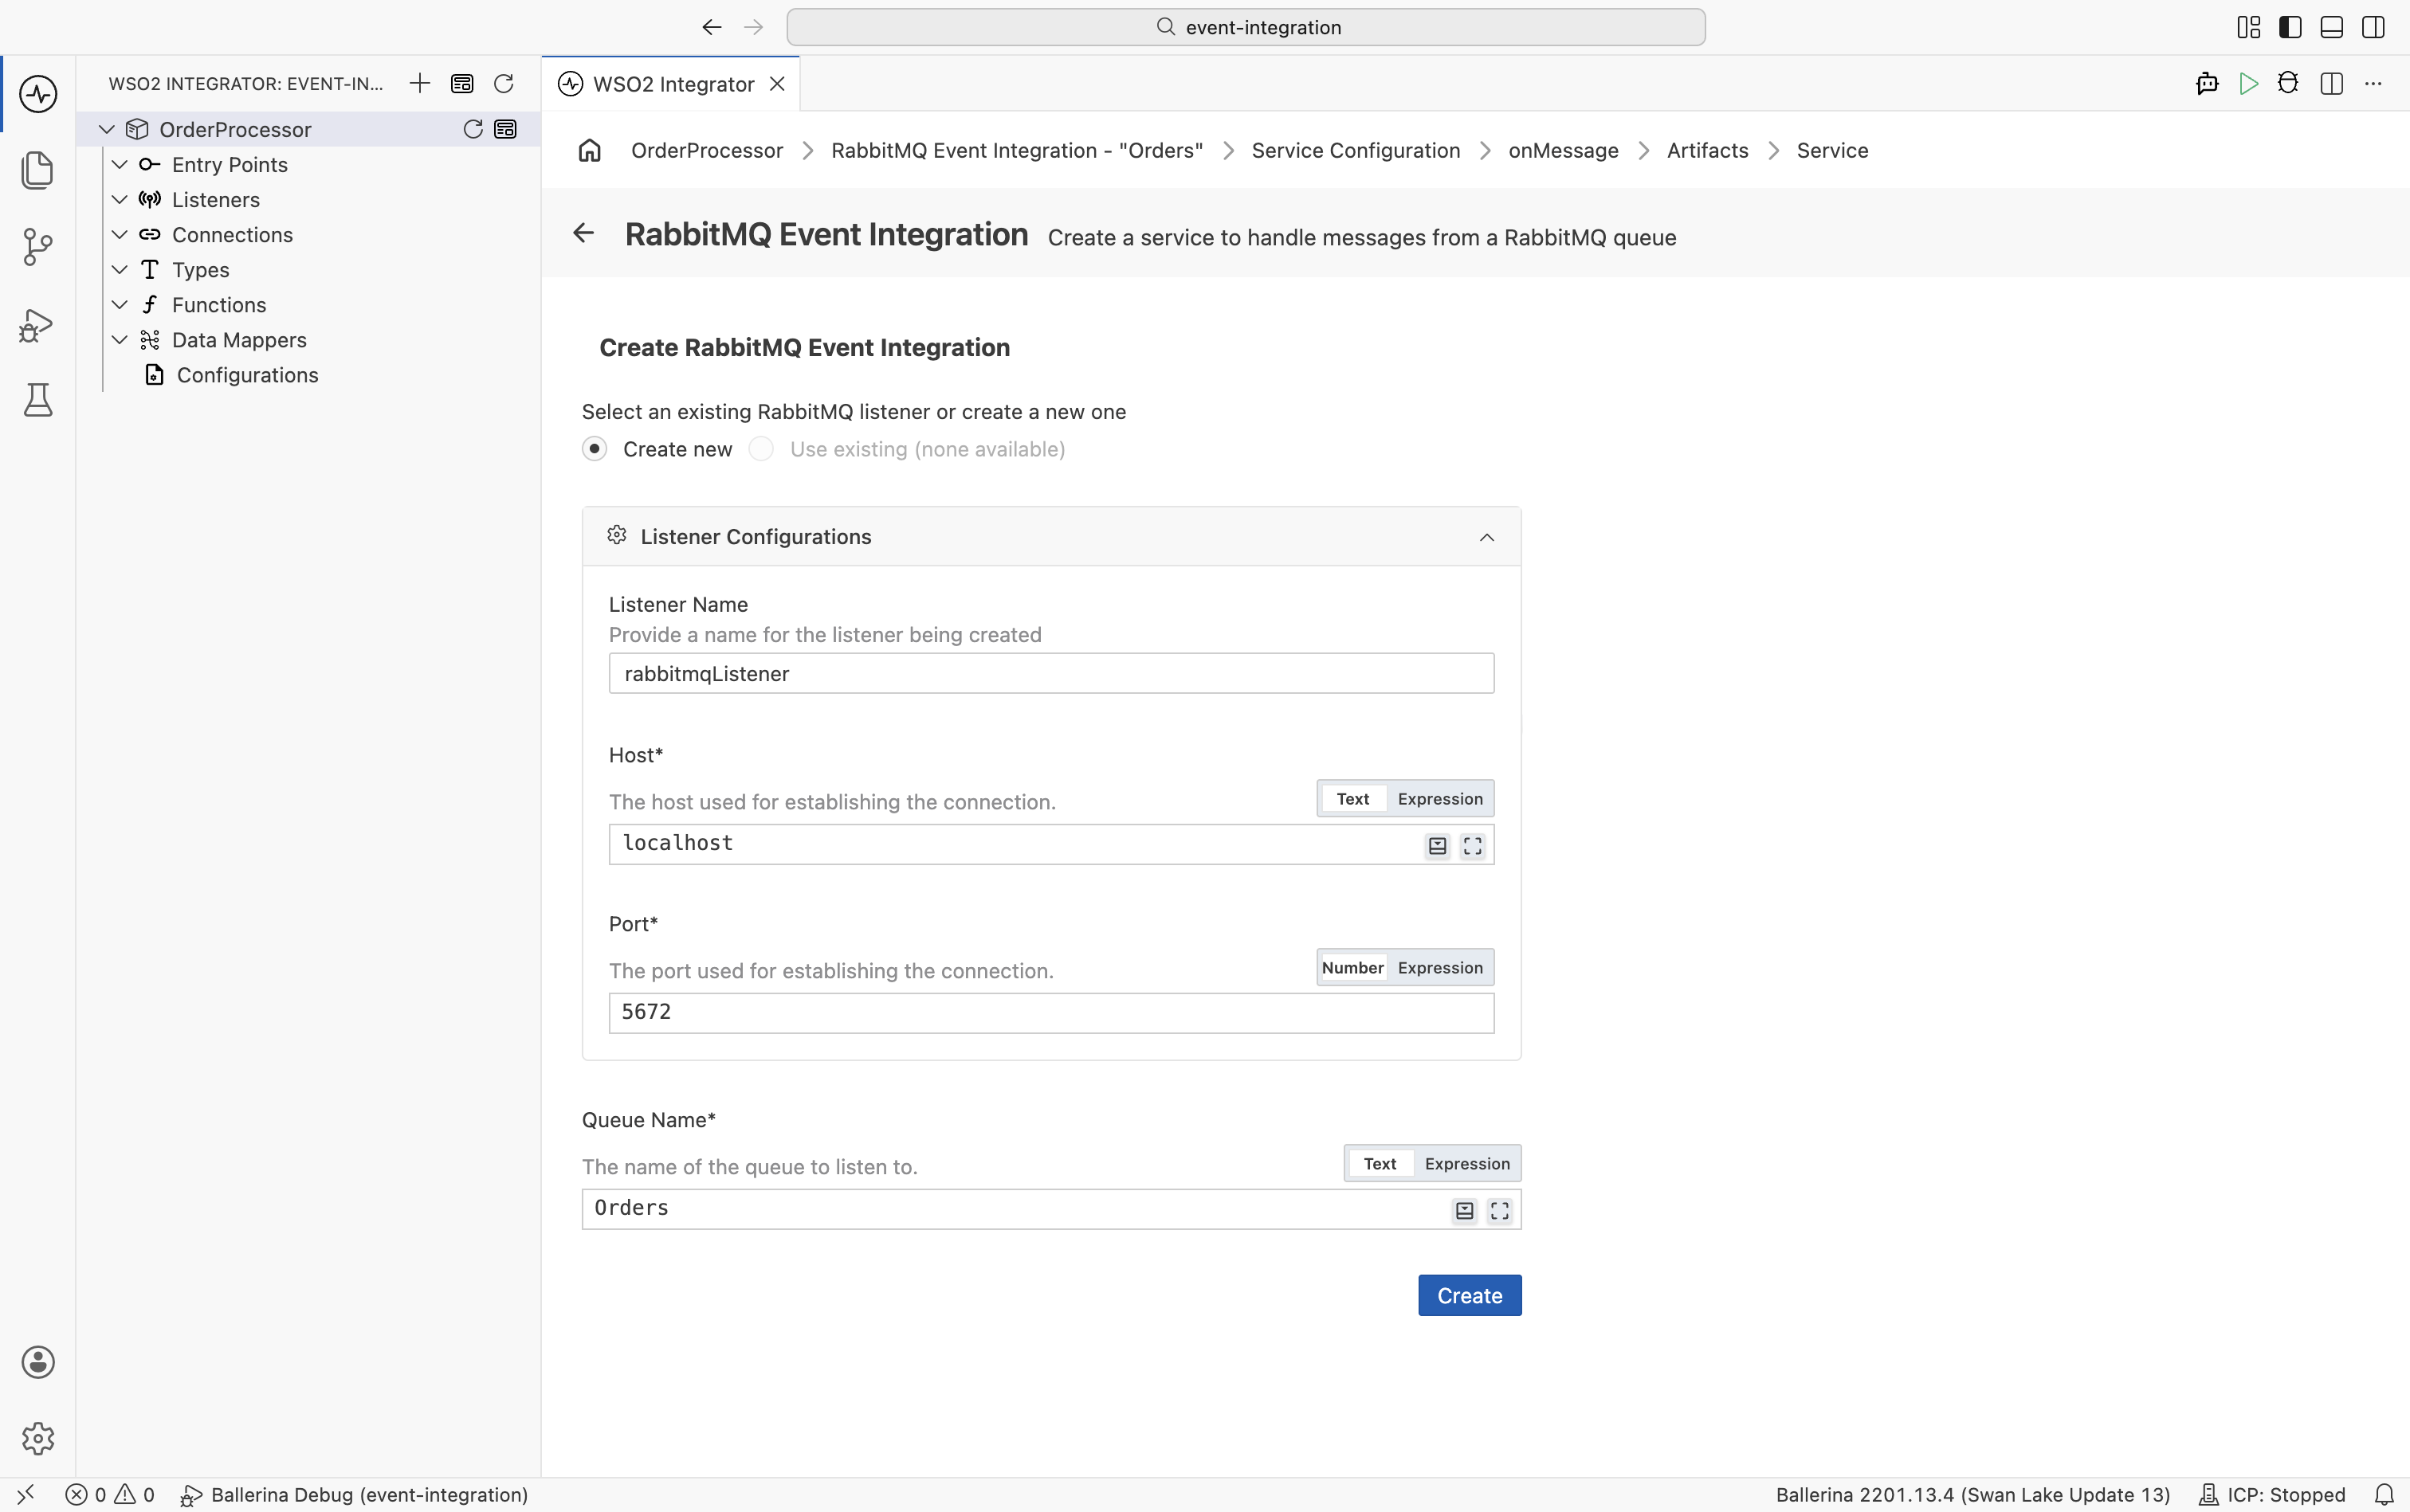Click Ballerina 2201.13.4 version in status bar

[x=1972, y=1495]
